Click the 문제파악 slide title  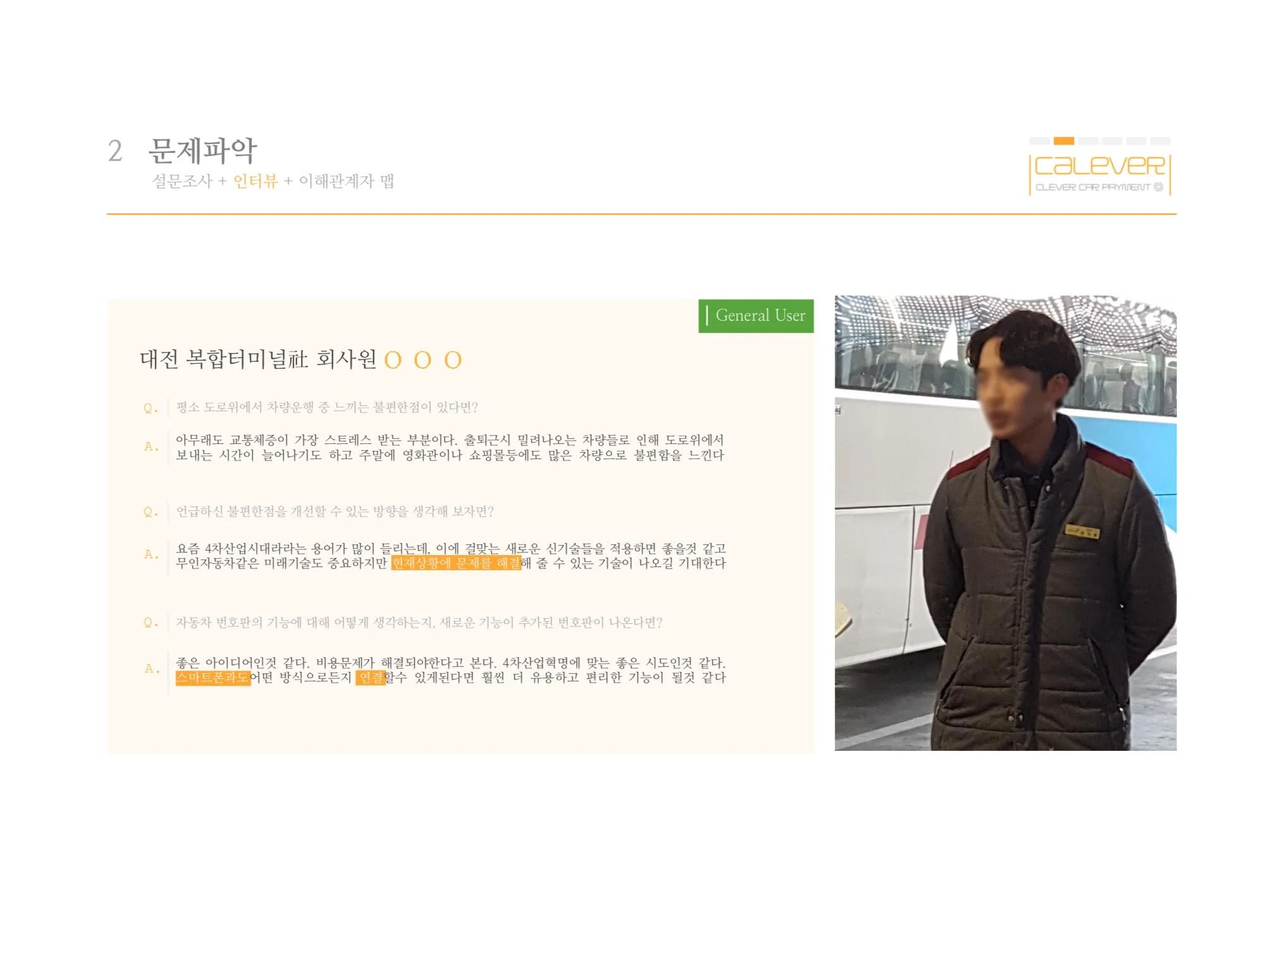(203, 150)
